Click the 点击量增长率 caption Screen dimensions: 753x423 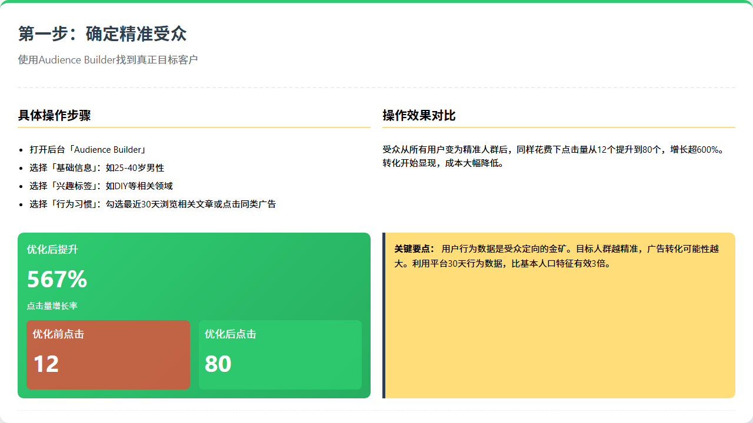pos(52,306)
